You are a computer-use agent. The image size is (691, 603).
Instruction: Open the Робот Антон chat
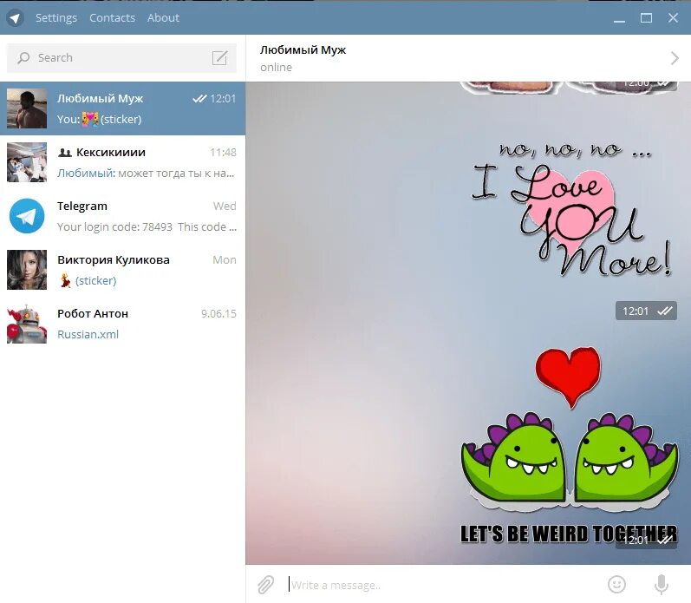click(122, 324)
